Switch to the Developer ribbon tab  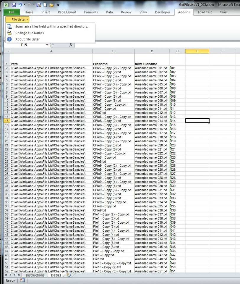pyautogui.click(x=163, y=12)
